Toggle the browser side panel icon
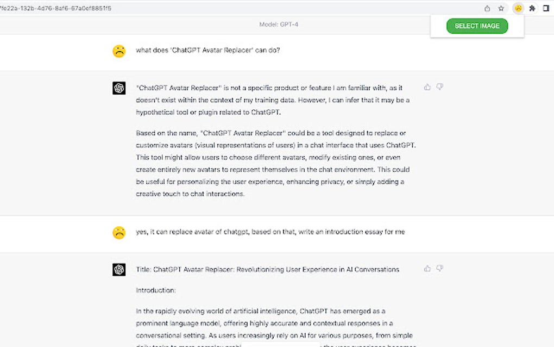Image resolution: width=554 pixels, height=347 pixels. (546, 8)
